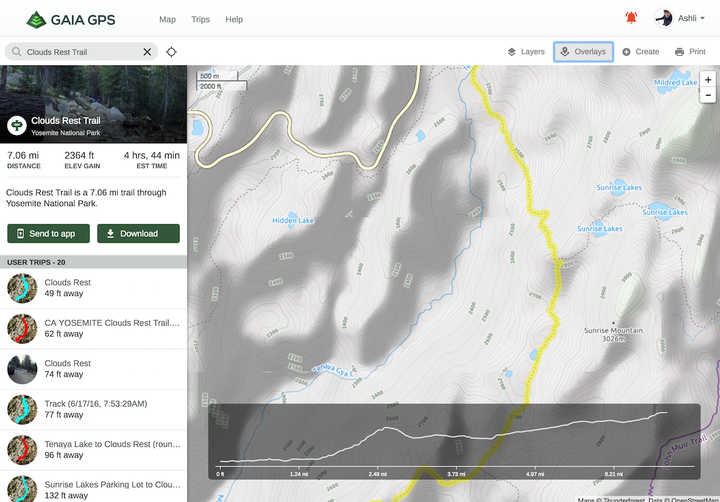Click the Yosemite National Park subtitle
The height and width of the screenshot is (502, 720).
click(x=66, y=133)
